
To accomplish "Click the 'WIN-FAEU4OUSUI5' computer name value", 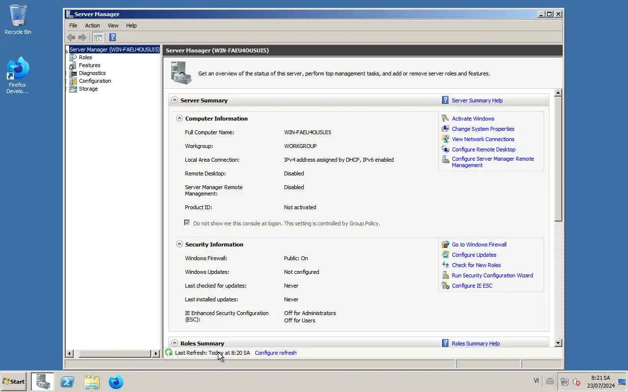I will pos(308,132).
